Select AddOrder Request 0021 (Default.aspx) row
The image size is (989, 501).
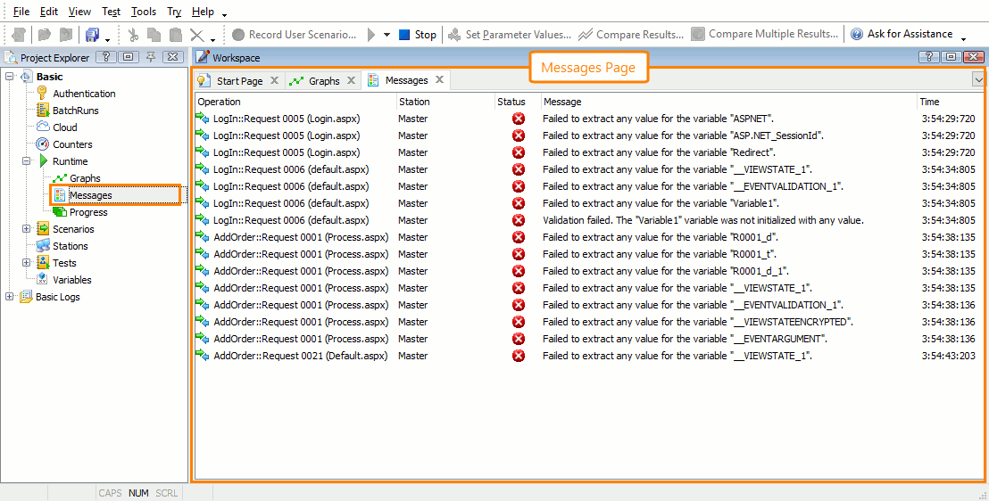pyautogui.click(x=588, y=356)
